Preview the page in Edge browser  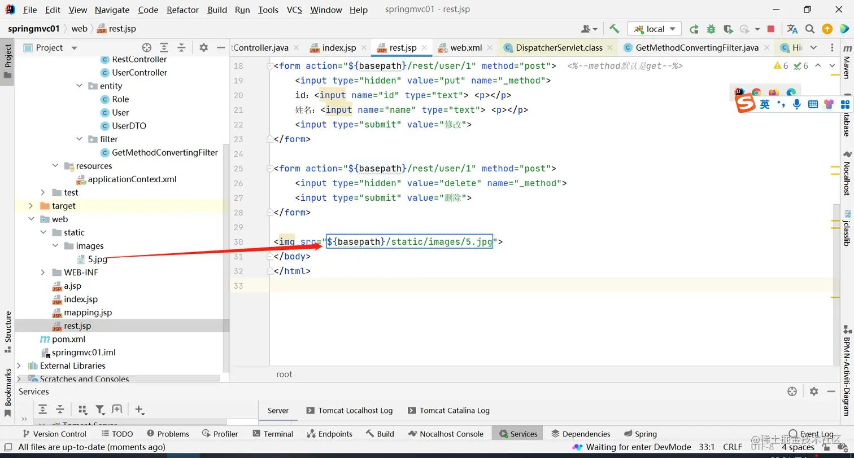[x=791, y=93]
